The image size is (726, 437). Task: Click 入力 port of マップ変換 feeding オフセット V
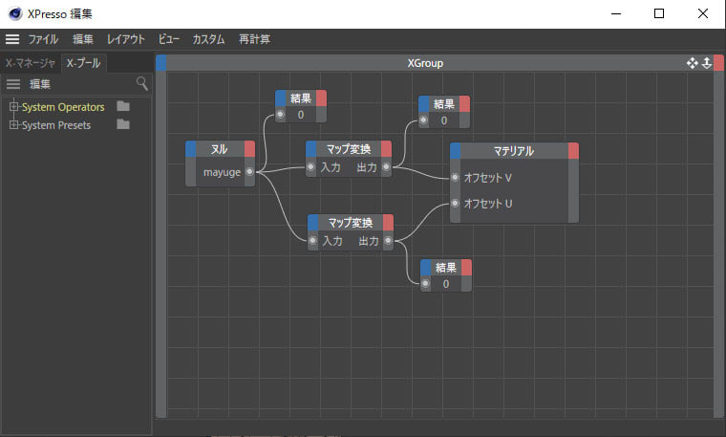coord(310,166)
